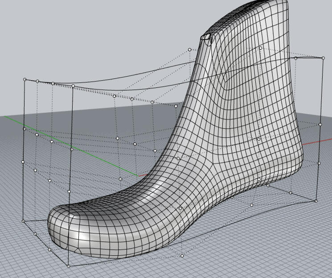Click the ground grid plane in front of the toe
Image resolution: width=332 pixels, height=278 pixels.
tap(27, 263)
